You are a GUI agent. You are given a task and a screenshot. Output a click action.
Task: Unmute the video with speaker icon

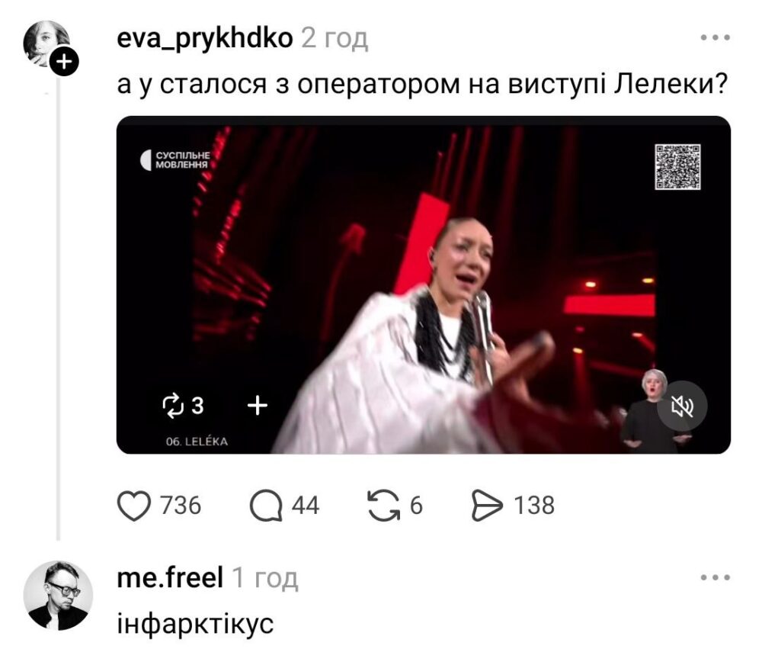click(682, 406)
